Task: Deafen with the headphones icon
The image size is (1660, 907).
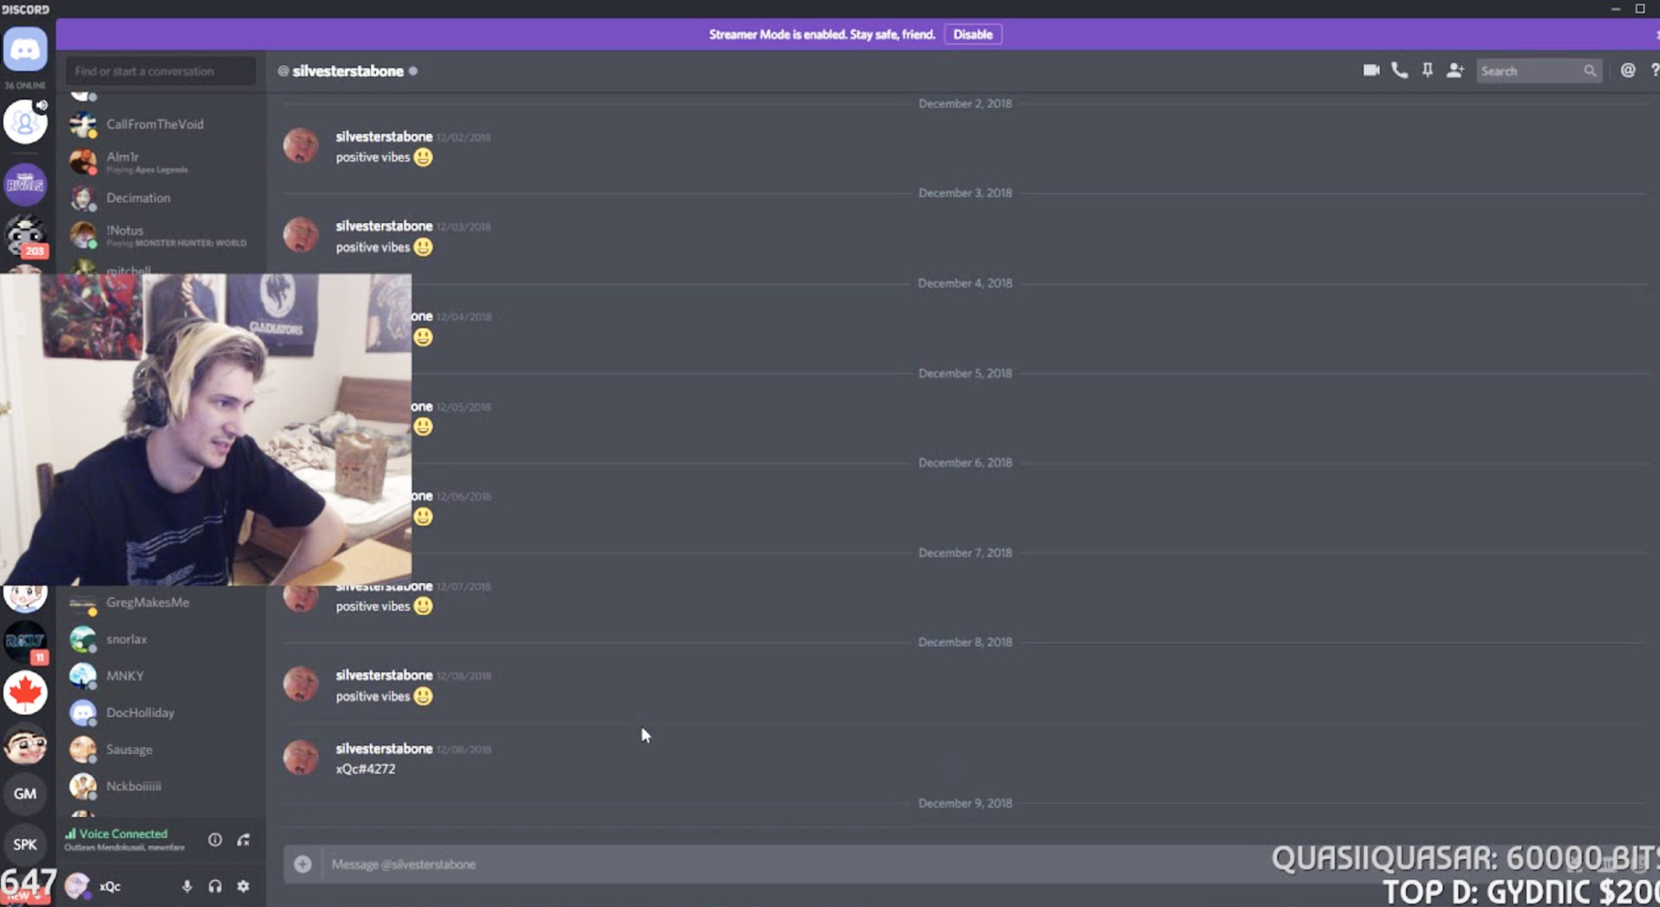Action: (215, 886)
